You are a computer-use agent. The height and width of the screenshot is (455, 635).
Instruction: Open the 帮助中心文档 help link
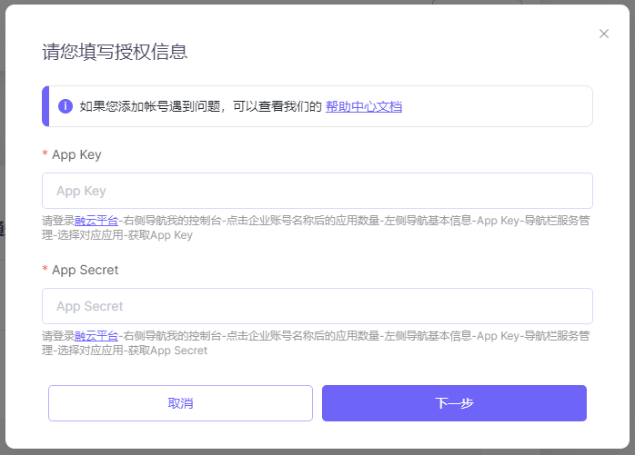(x=364, y=106)
